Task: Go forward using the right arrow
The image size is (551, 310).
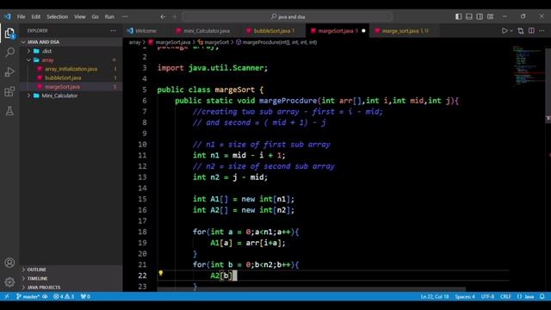Action: (x=174, y=16)
